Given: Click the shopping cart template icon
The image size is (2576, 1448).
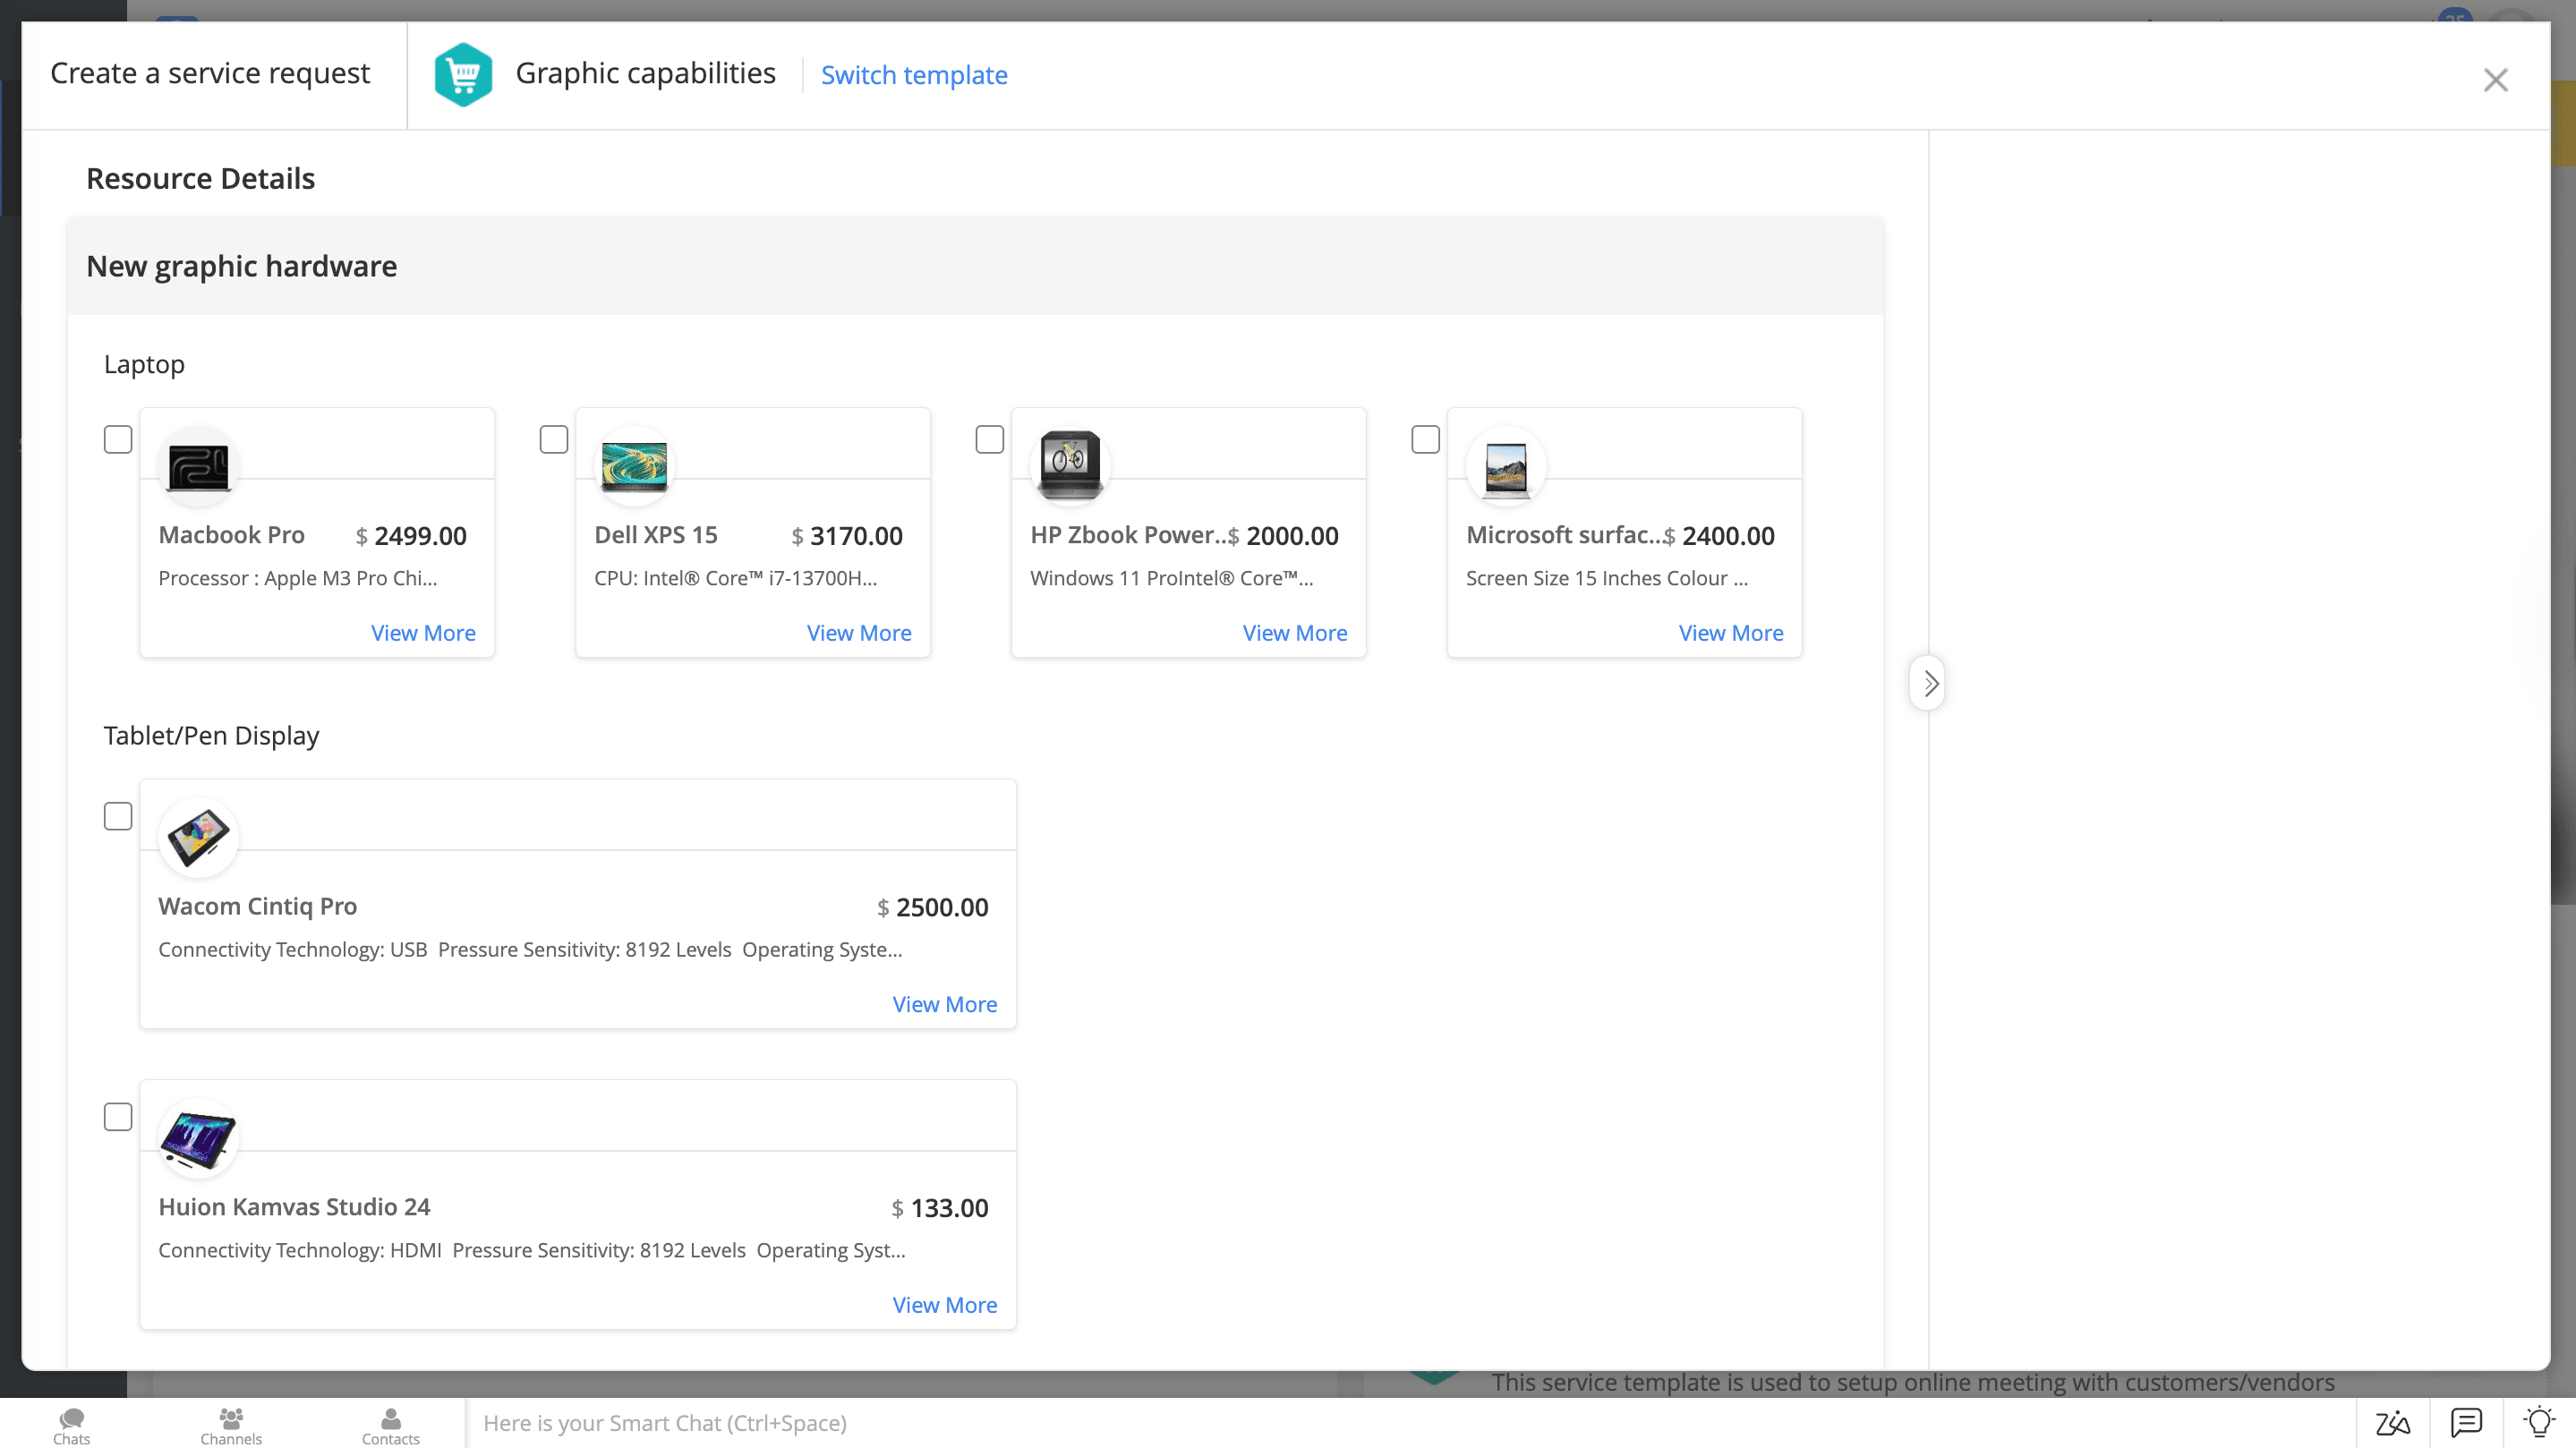Looking at the screenshot, I should (x=463, y=75).
